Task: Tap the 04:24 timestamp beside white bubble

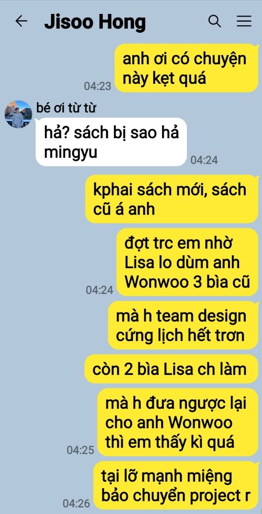Action: coord(204,160)
